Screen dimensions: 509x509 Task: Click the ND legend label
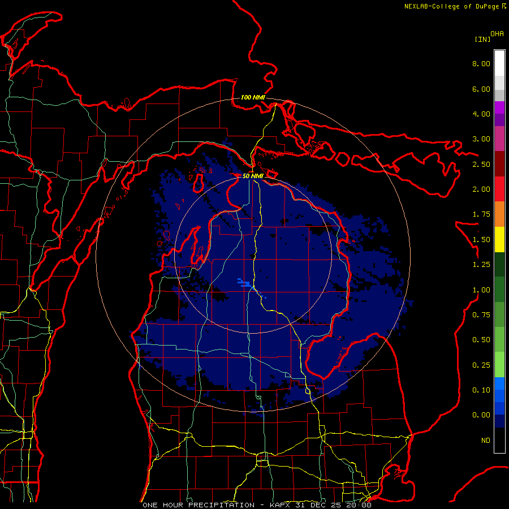click(x=486, y=441)
